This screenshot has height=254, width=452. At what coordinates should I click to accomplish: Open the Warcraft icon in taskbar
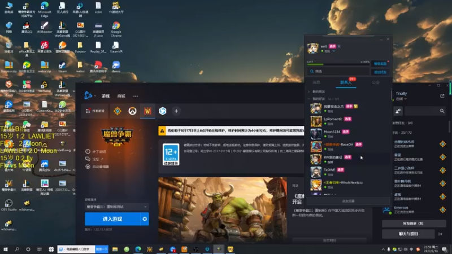[149, 249]
